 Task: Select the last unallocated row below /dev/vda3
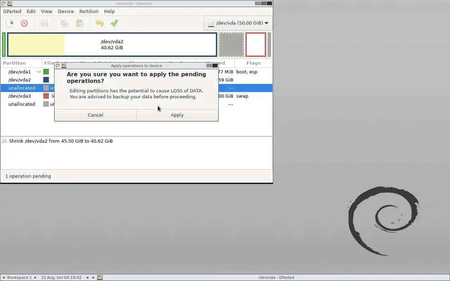(x=136, y=104)
